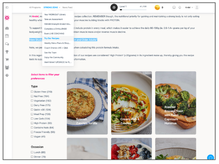Screen dimensions: 219x164
Task: Click the notification bell icon
Action: 180,7
